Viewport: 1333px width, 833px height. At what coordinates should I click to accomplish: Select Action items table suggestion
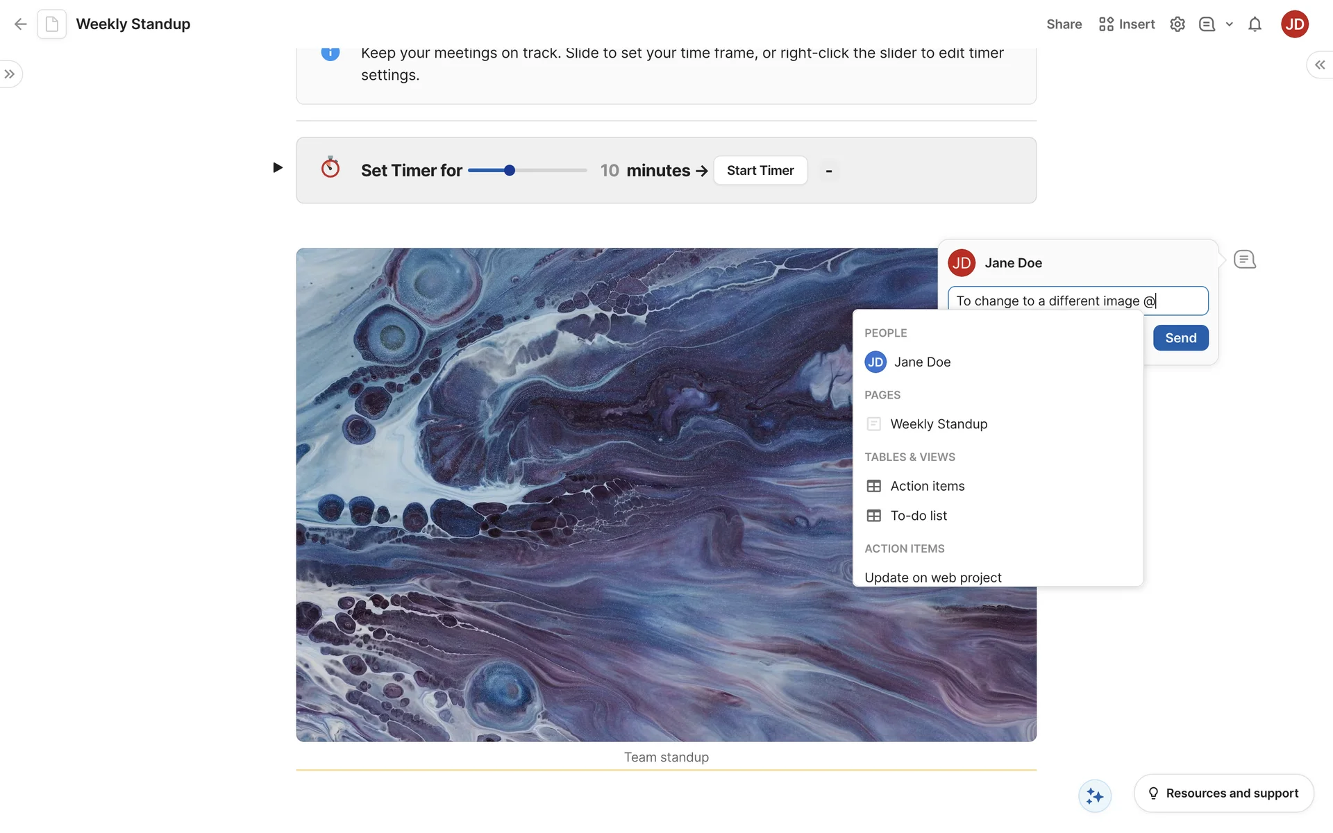coord(927,486)
